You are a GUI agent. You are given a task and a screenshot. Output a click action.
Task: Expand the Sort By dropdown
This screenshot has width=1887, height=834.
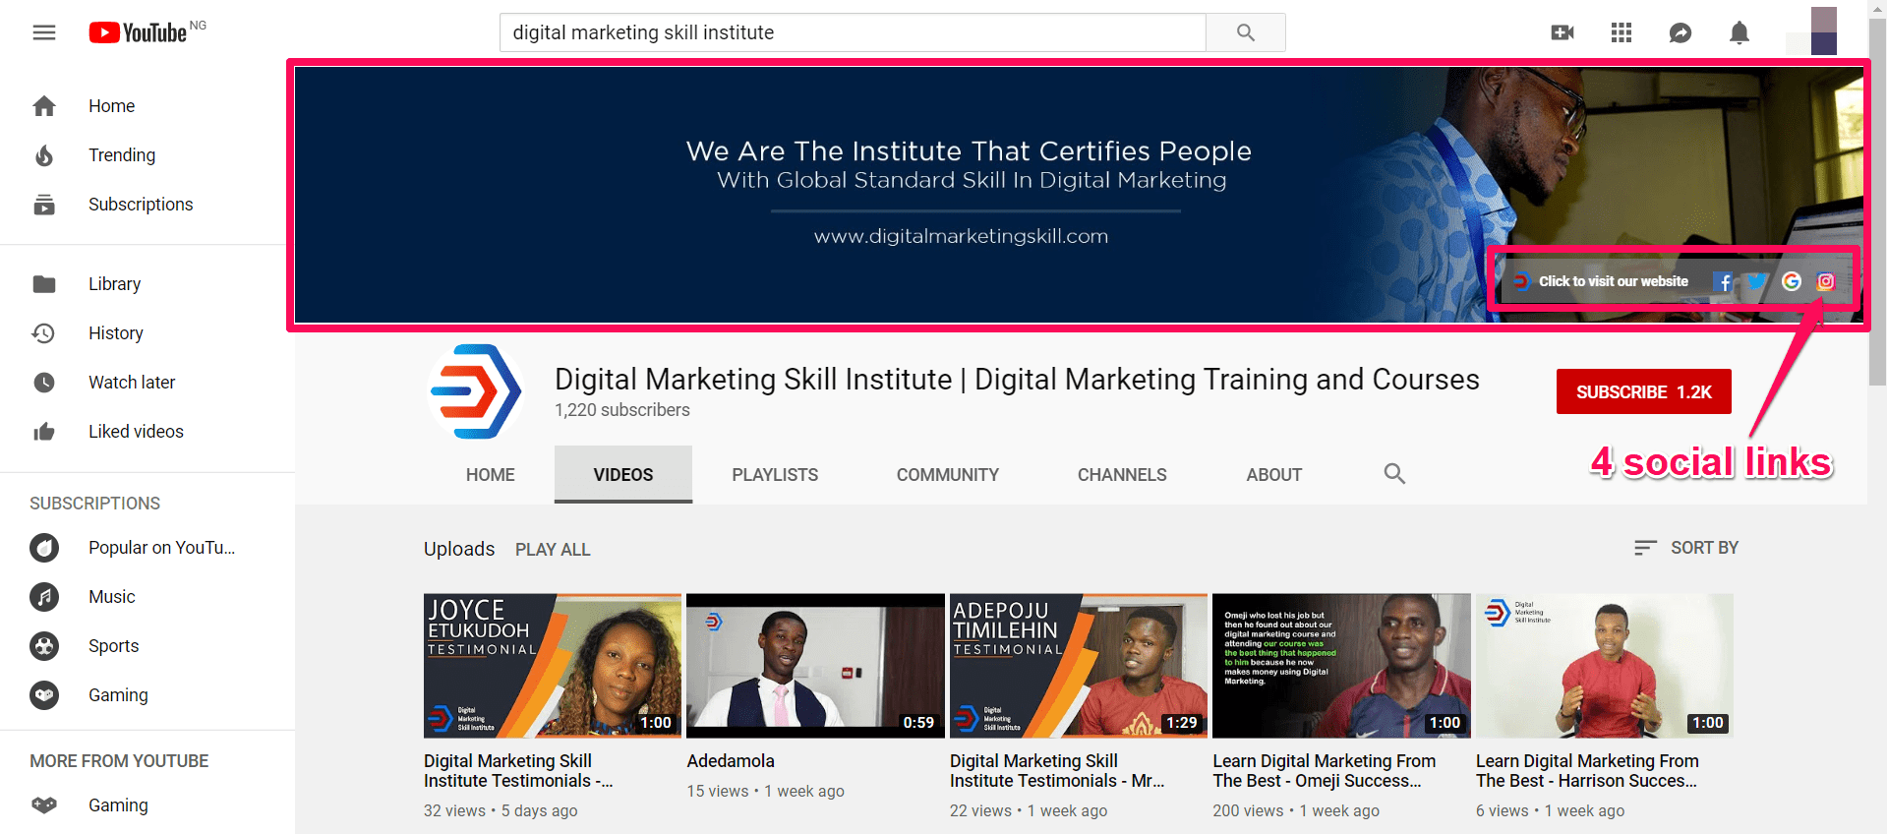(1686, 548)
